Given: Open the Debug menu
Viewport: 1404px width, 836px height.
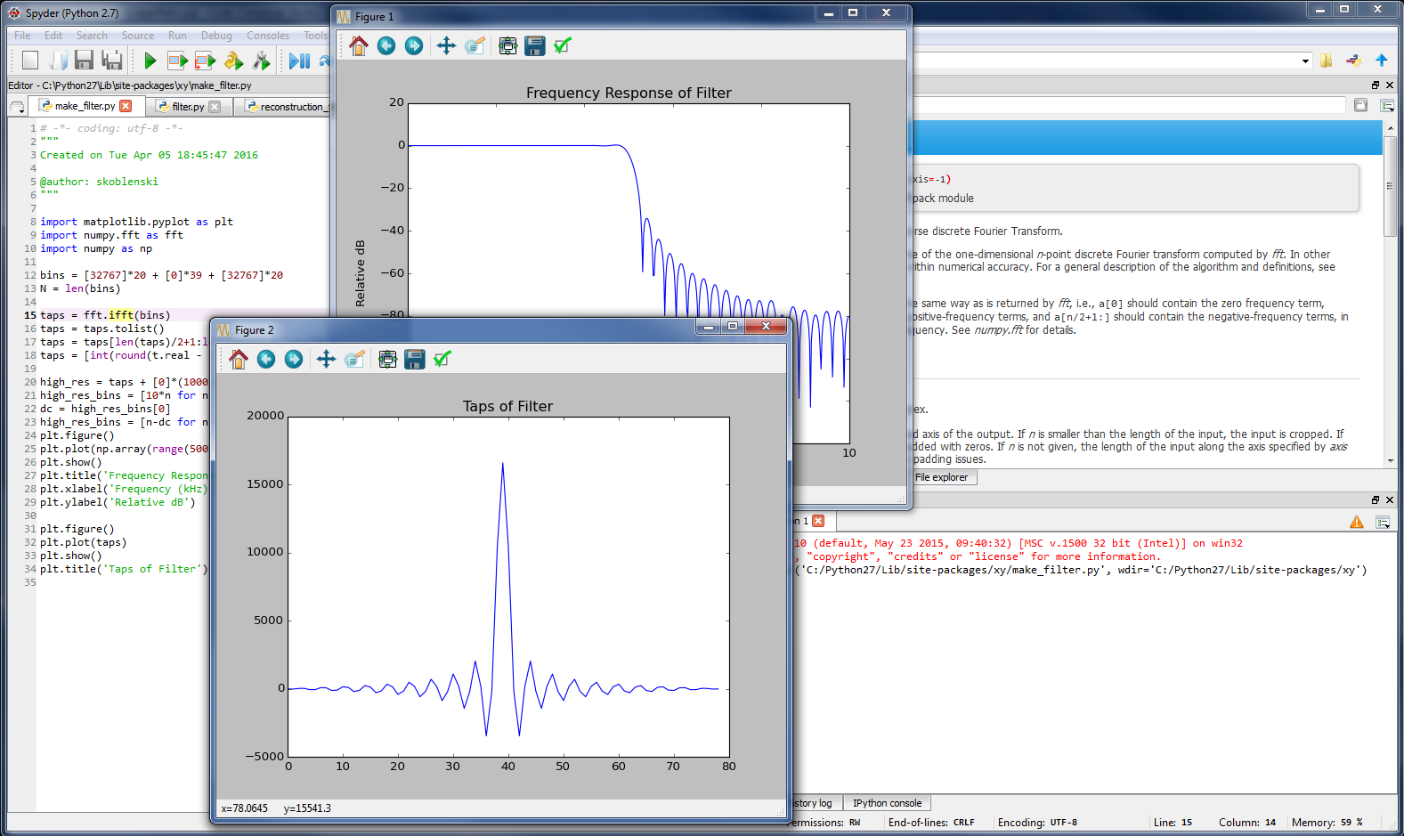Looking at the screenshot, I should [x=216, y=36].
